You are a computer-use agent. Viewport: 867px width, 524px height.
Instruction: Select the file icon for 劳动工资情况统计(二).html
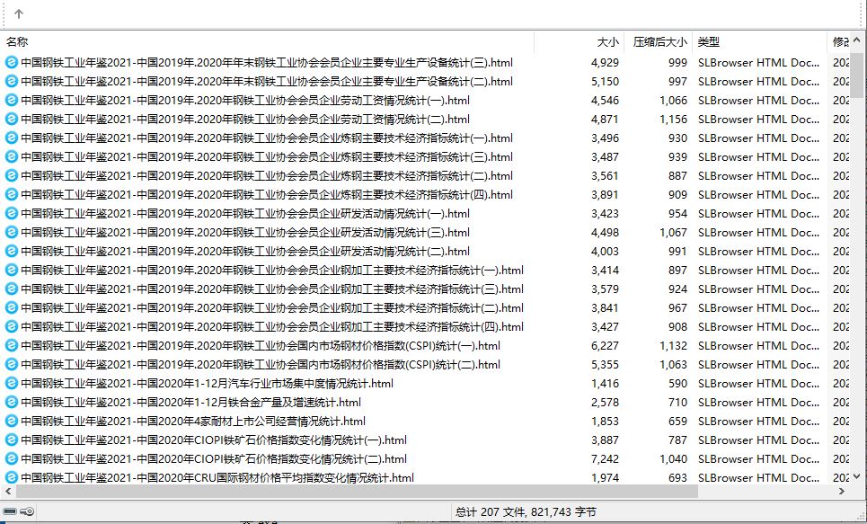[x=11, y=119]
